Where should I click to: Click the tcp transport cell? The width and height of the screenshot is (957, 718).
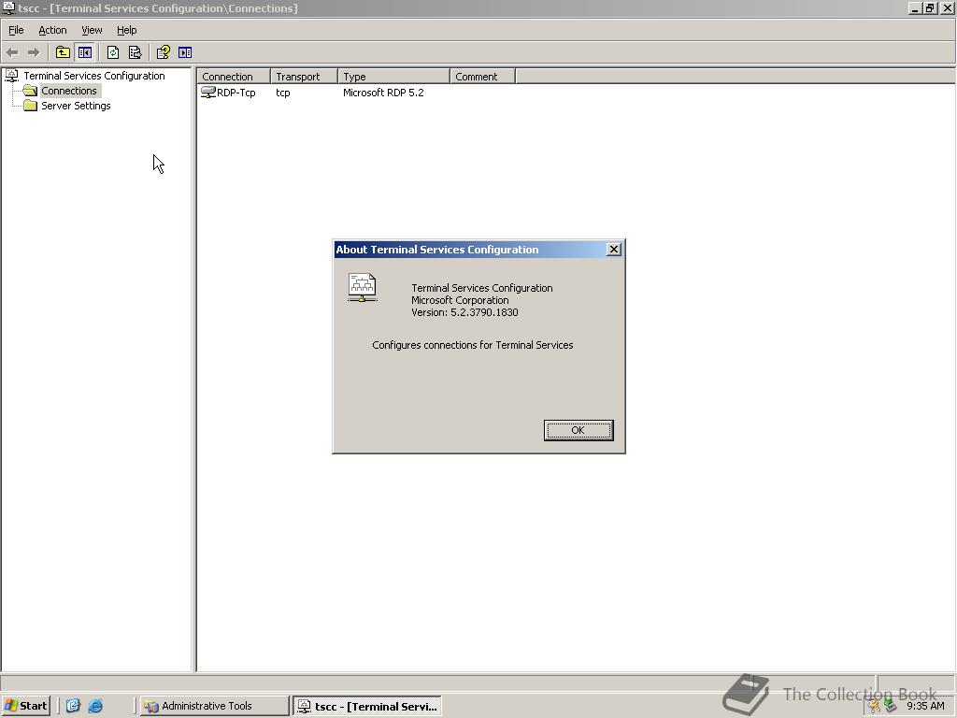tap(282, 93)
